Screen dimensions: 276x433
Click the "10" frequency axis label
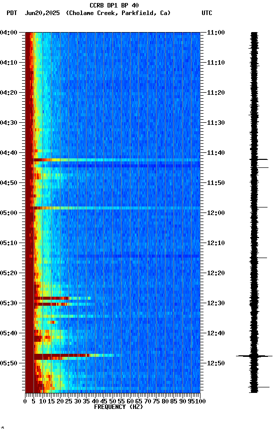pos(42,401)
